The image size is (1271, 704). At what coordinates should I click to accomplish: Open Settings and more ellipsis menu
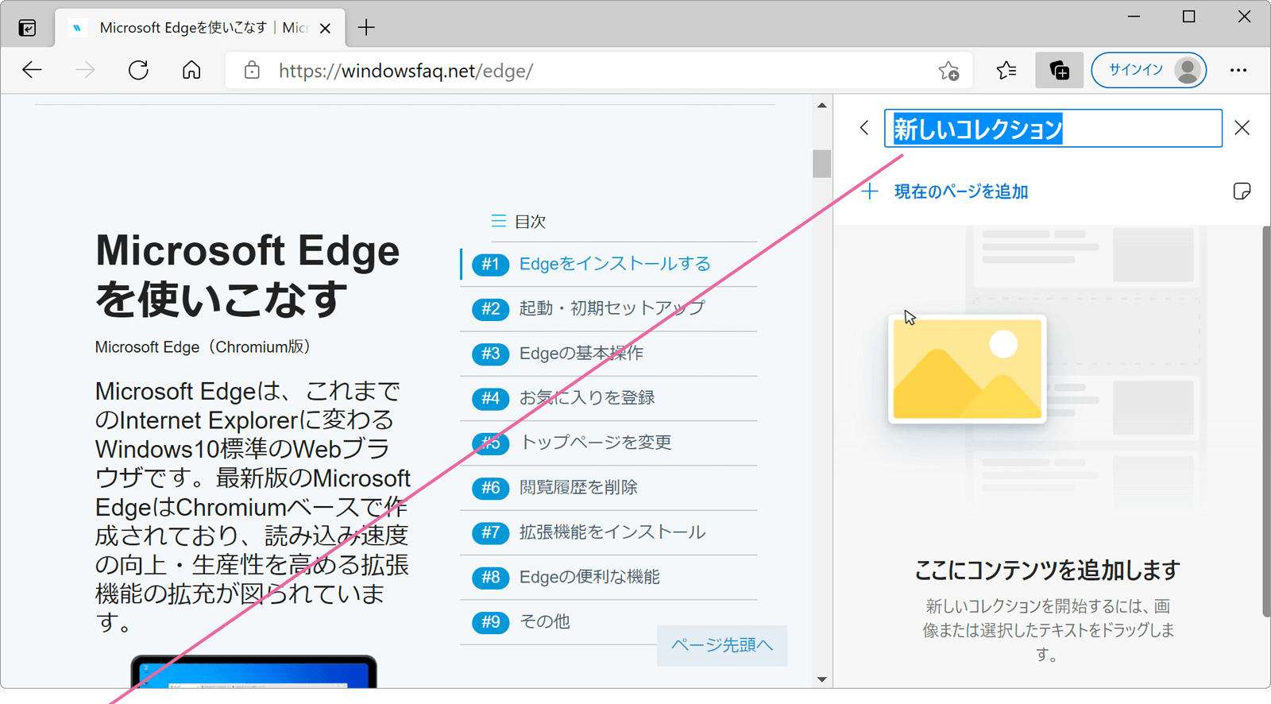[1238, 70]
